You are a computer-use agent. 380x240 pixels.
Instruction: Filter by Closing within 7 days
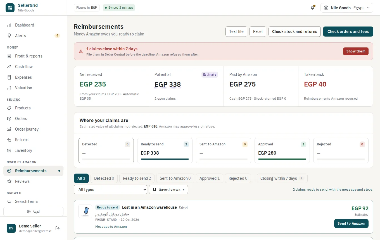pos(282,178)
